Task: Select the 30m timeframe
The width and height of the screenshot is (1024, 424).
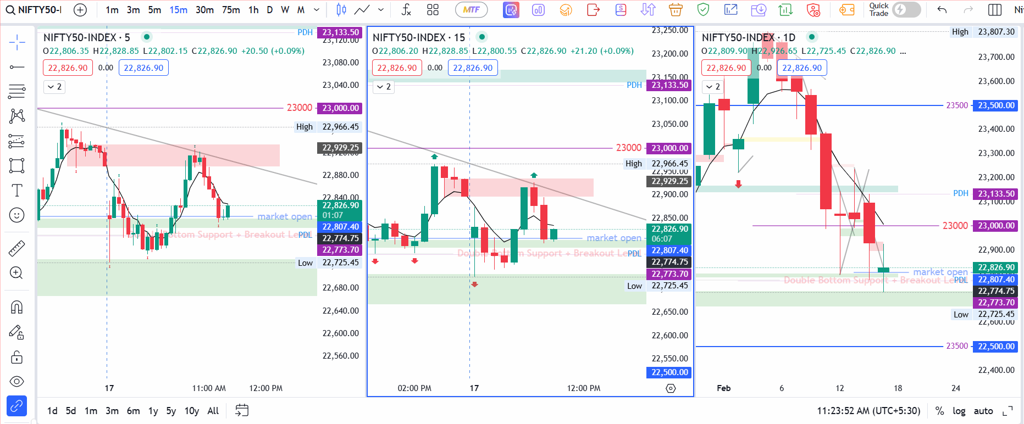Action: pyautogui.click(x=204, y=10)
